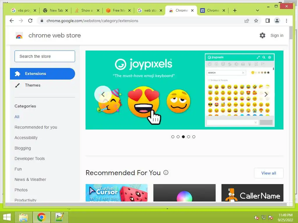Screen dimensions: 298x223
Task: Click the browser forward arrow
Action: [x=21, y=21]
